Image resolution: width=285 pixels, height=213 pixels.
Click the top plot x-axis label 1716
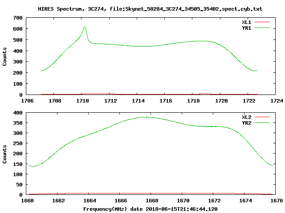pos(166,101)
